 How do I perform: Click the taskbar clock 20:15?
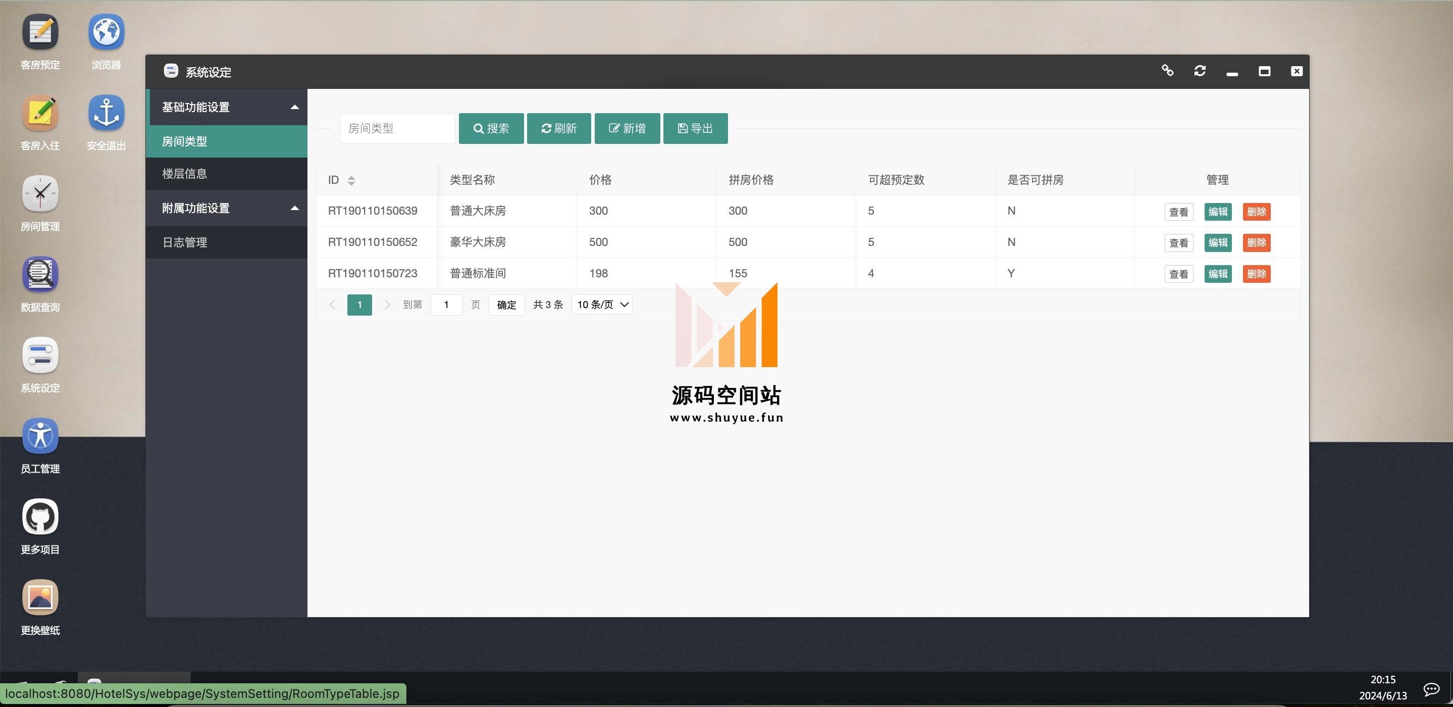[x=1383, y=680]
